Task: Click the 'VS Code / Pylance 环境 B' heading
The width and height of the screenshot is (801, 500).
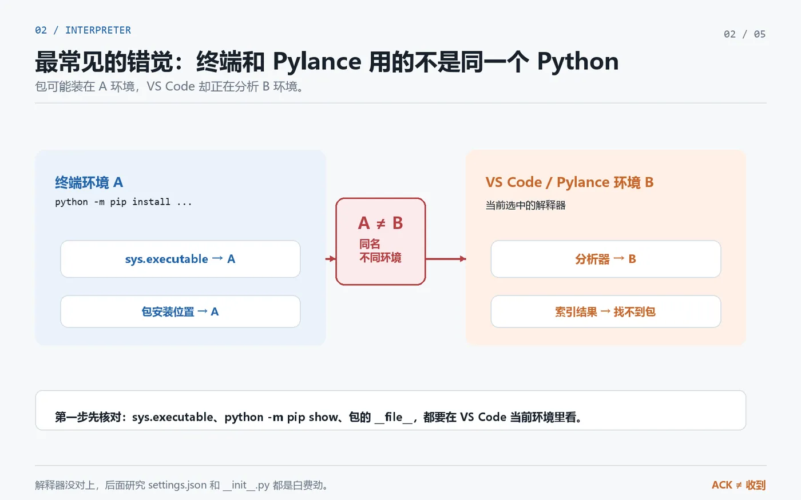Action: (569, 182)
